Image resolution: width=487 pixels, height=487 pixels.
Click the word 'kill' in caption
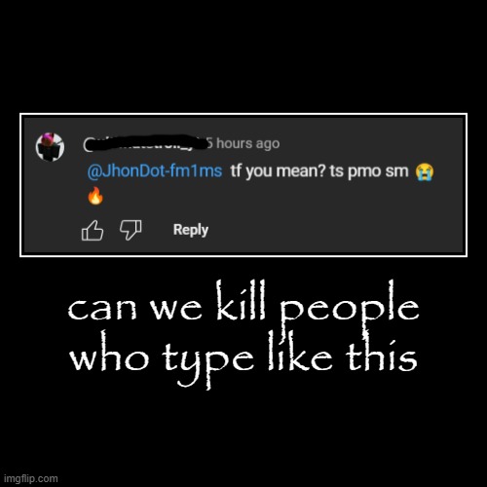(241, 300)
